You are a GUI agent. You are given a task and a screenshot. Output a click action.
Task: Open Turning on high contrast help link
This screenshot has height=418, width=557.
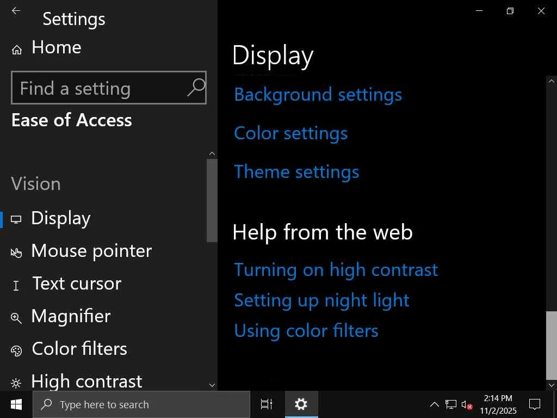pos(336,270)
